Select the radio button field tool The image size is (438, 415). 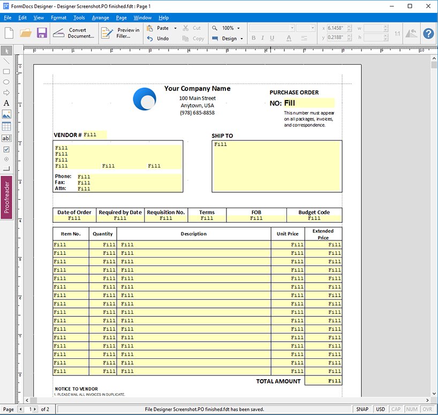point(6,159)
